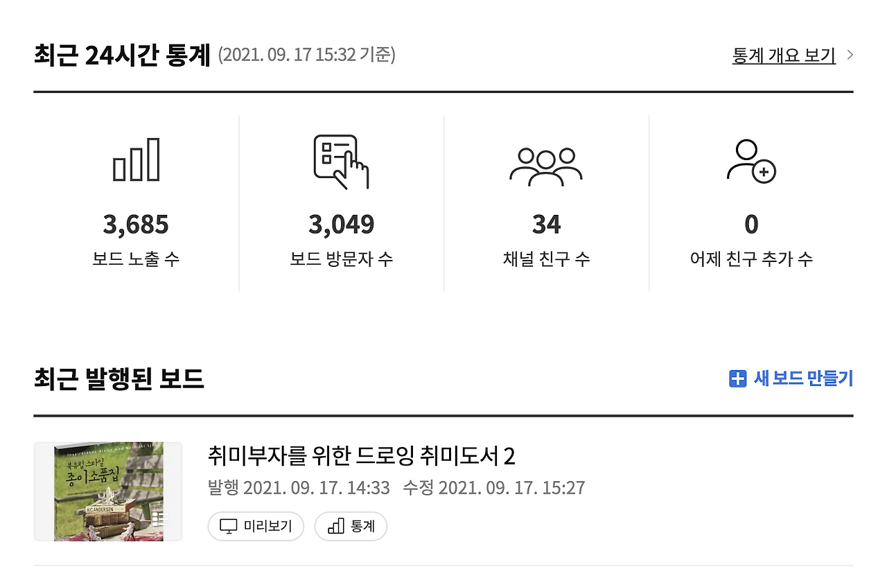Click the chart icon in 통계 button
The image size is (887, 576).
point(335,526)
